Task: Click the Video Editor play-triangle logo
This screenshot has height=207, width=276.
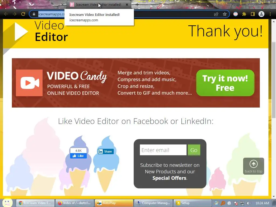Action: point(21,32)
